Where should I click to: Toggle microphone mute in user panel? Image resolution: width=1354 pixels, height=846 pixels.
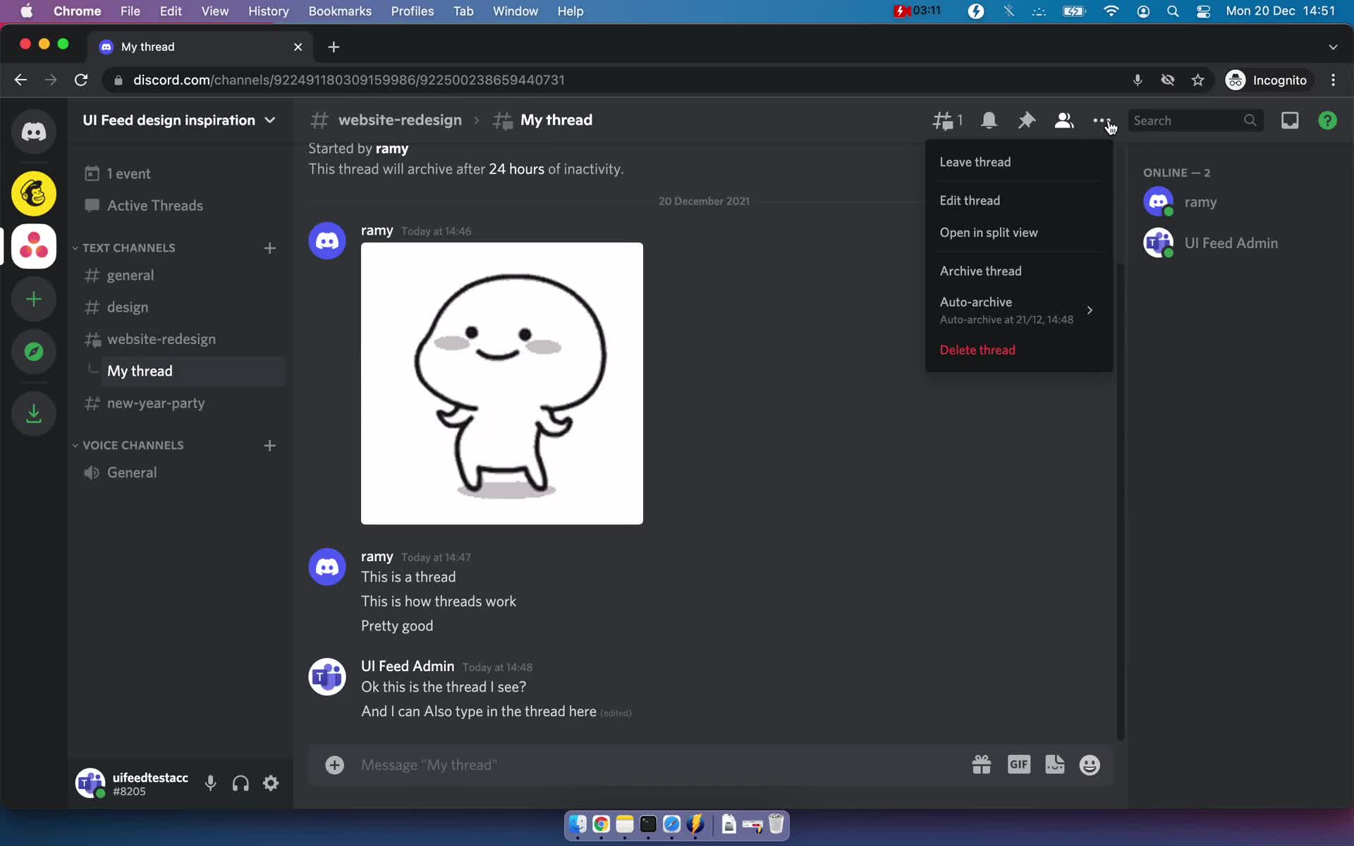coord(210,783)
